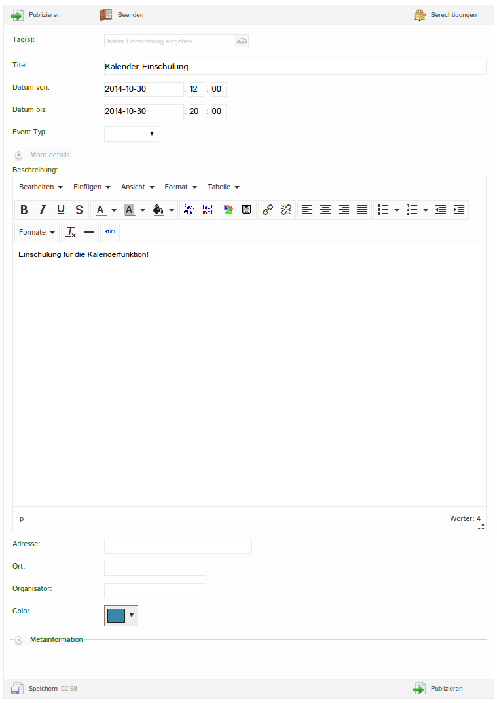
Task: Apply Italic formatting
Action: [x=43, y=210]
